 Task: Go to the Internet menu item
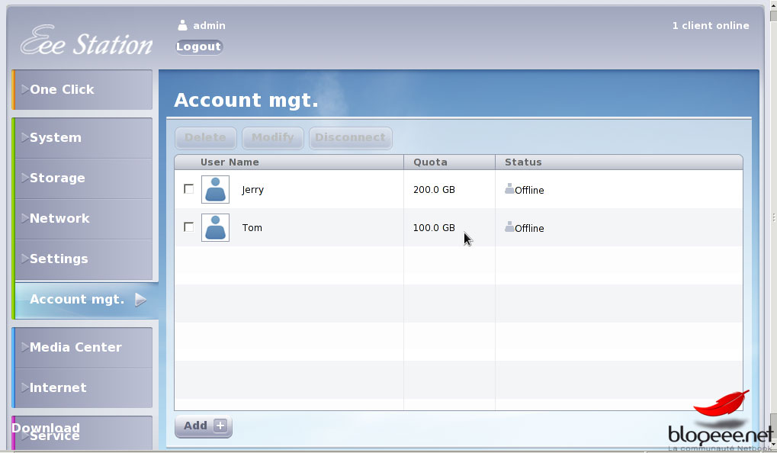coord(57,388)
